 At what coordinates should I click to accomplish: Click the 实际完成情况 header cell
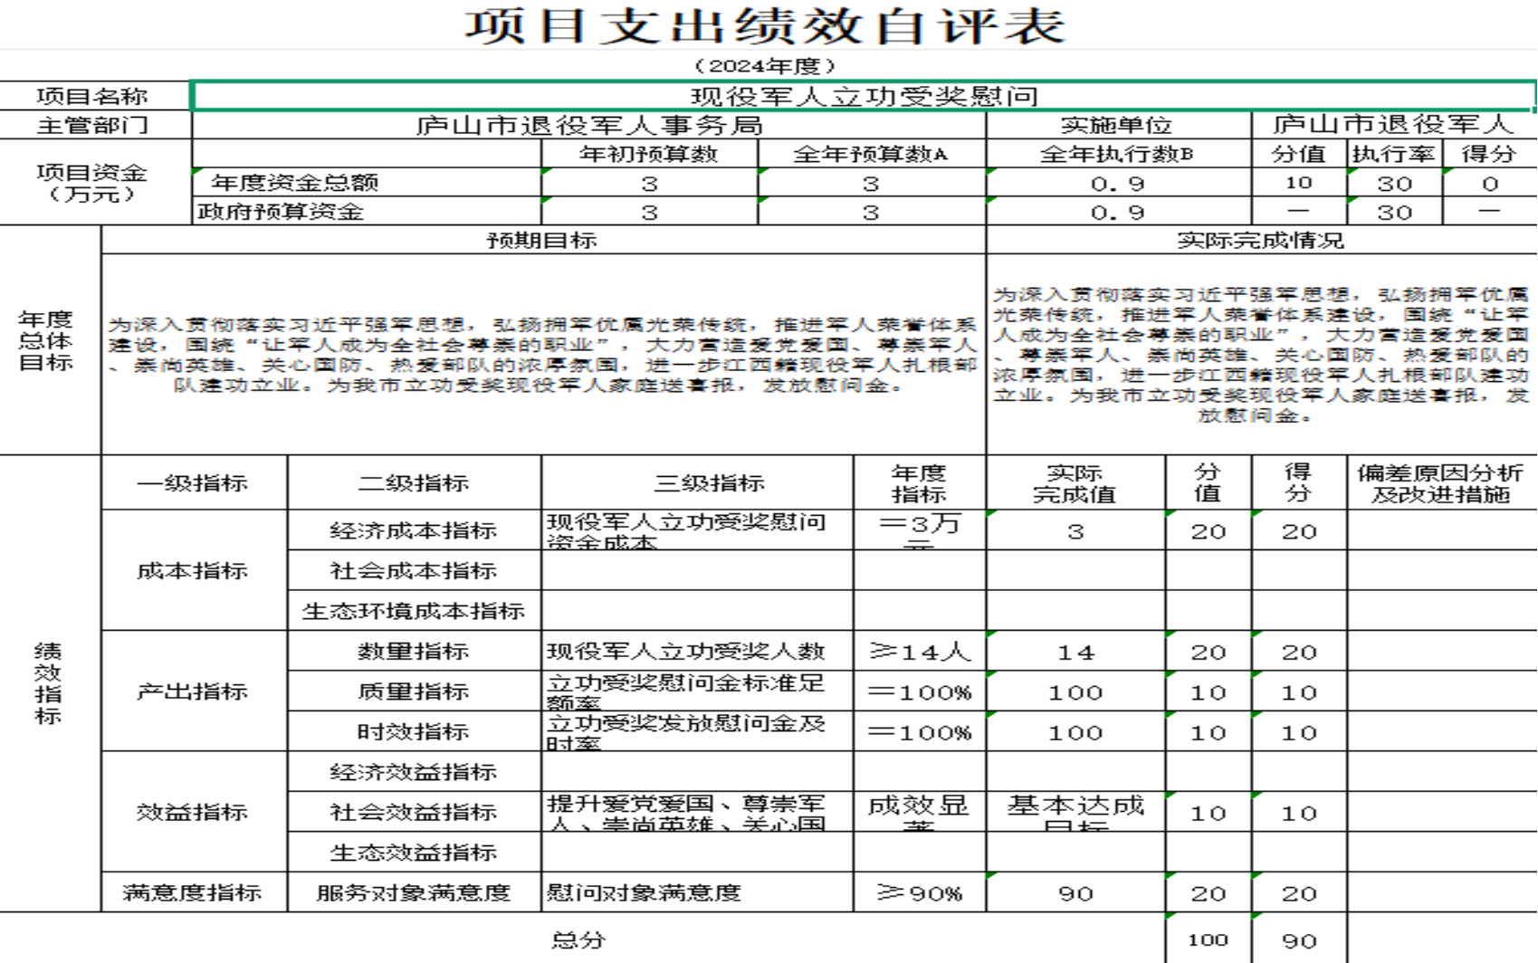pos(1260,240)
